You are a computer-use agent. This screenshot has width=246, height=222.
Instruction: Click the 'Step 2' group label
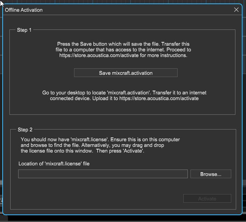pos(25,129)
